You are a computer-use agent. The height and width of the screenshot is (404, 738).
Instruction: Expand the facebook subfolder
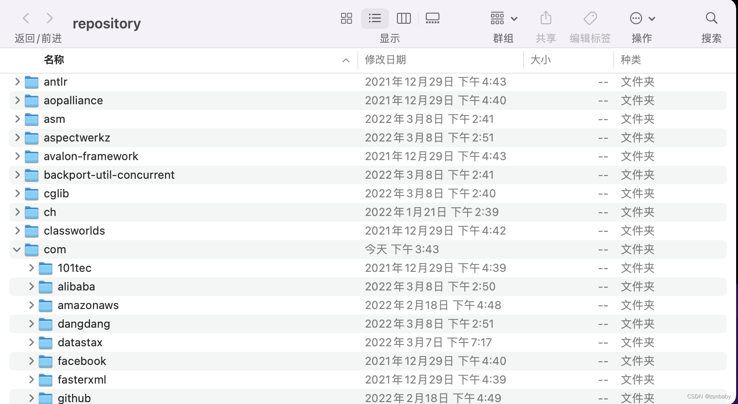pos(31,361)
